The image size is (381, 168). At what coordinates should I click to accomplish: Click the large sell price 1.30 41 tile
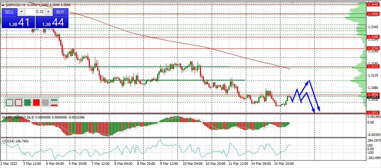[x=18, y=22]
